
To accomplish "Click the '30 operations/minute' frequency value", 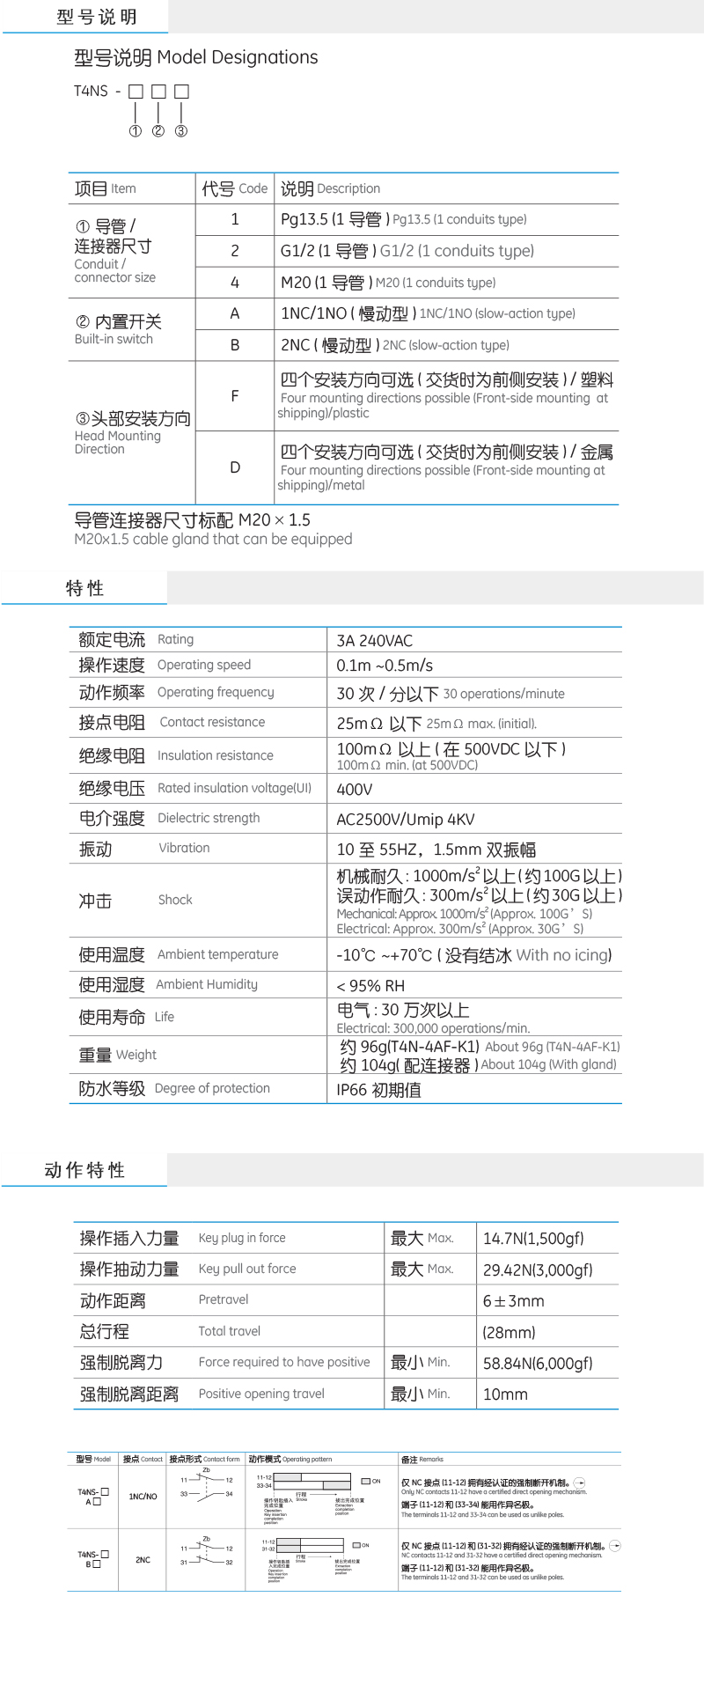I will [503, 694].
